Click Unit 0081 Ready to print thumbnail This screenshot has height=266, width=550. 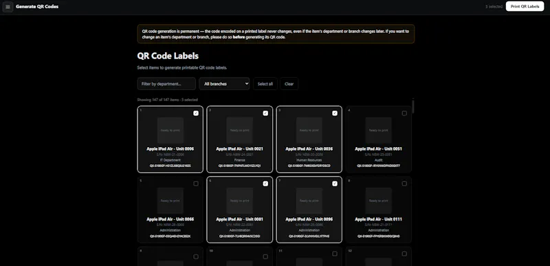[x=239, y=201]
